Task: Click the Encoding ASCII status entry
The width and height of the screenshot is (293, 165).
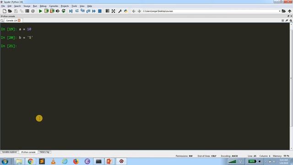Action: (x=229, y=156)
